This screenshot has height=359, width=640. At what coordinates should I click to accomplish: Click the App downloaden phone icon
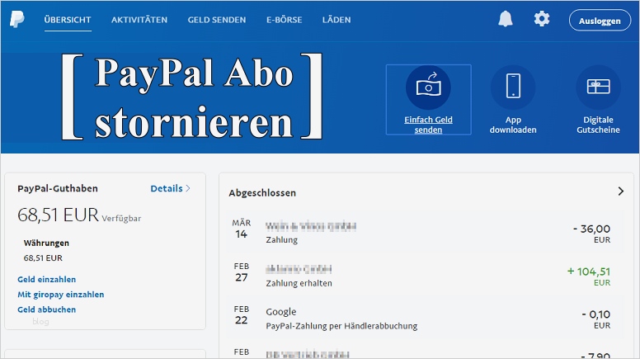click(513, 87)
